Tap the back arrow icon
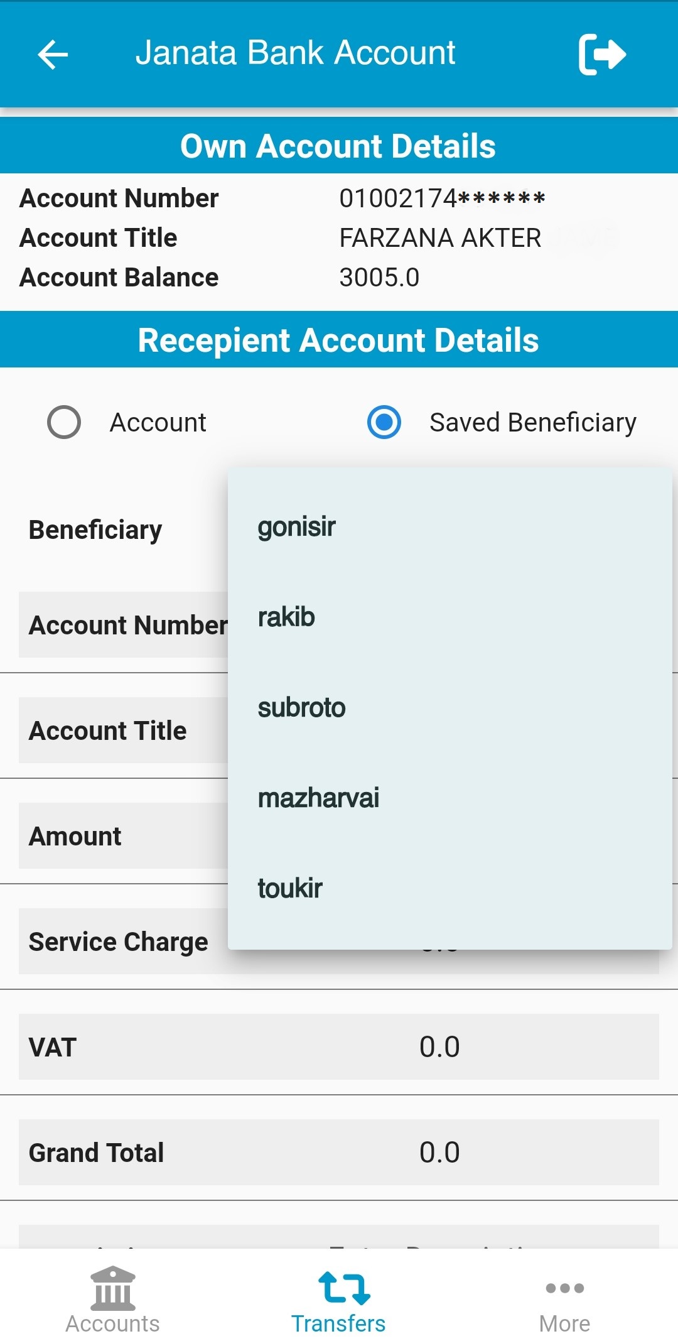Viewport: 678px width, 1341px height. [53, 54]
